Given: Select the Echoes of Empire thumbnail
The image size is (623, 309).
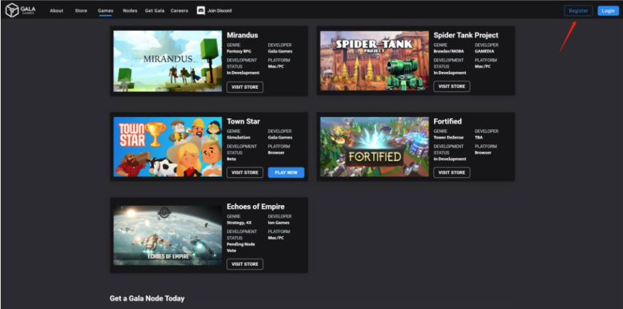Looking at the screenshot, I should [168, 235].
